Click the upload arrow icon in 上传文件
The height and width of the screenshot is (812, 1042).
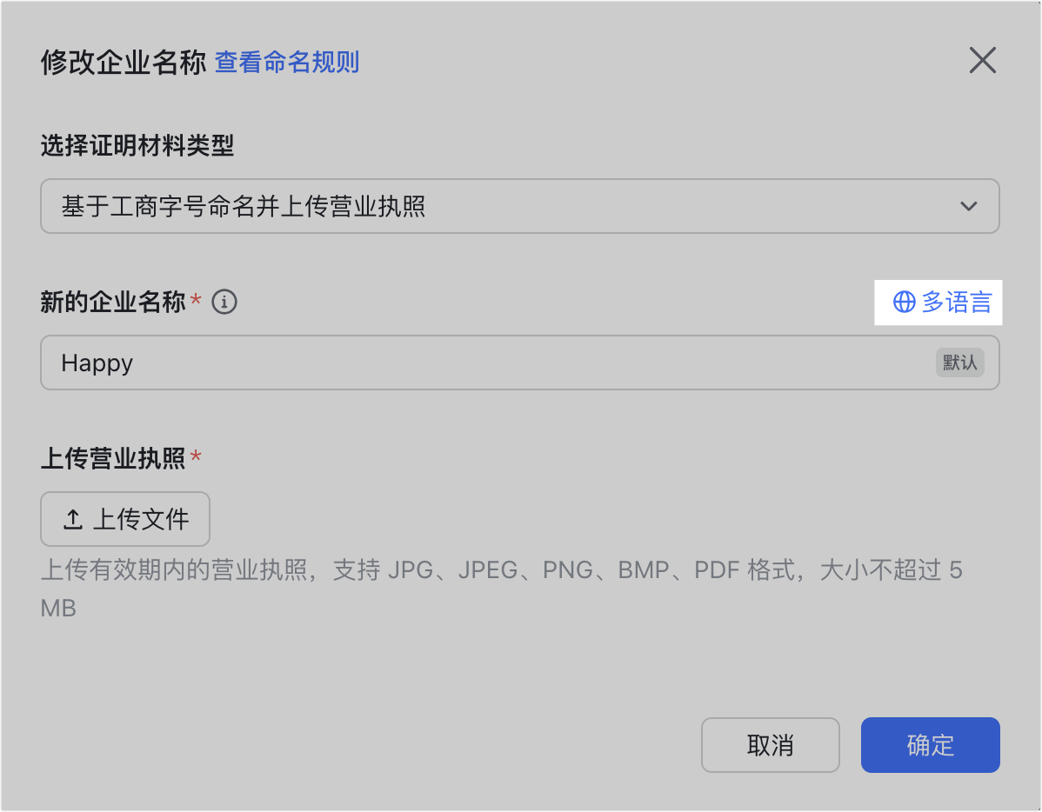(x=72, y=519)
